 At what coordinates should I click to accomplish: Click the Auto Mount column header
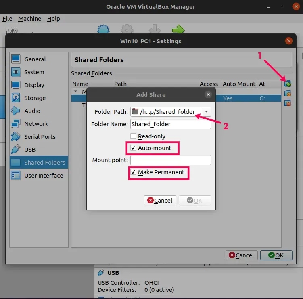(x=239, y=84)
